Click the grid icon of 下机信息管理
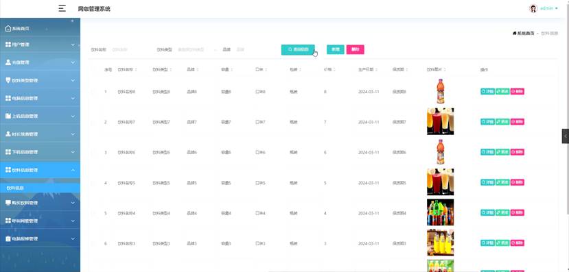The height and width of the screenshot is (272, 569). point(8,151)
